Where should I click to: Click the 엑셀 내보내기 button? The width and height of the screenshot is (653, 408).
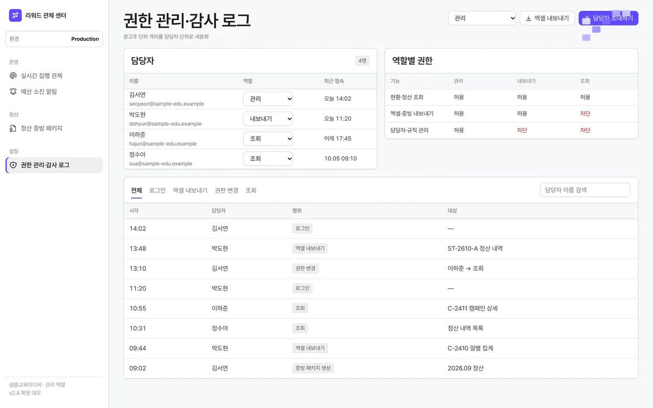547,18
